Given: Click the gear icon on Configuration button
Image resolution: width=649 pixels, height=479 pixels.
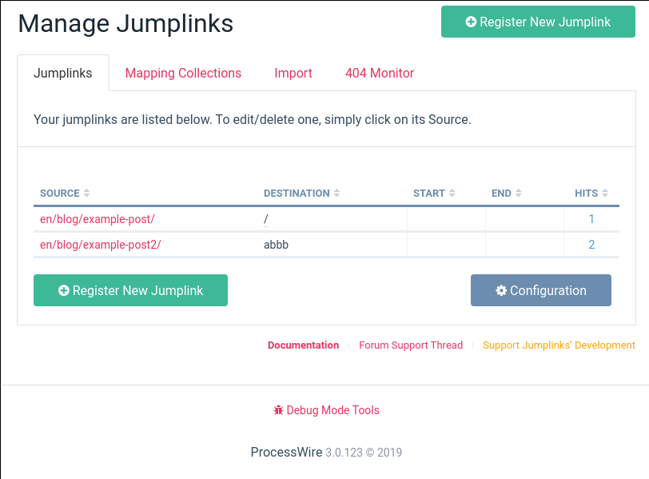Looking at the screenshot, I should pos(501,291).
